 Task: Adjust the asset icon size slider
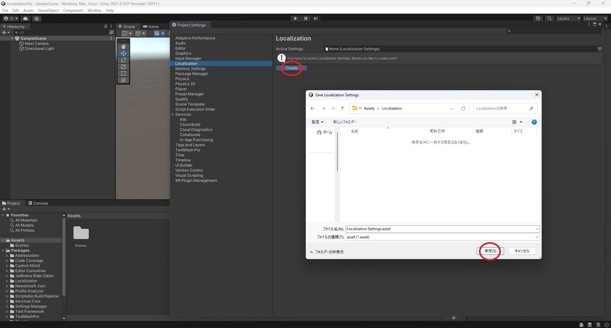454,318
